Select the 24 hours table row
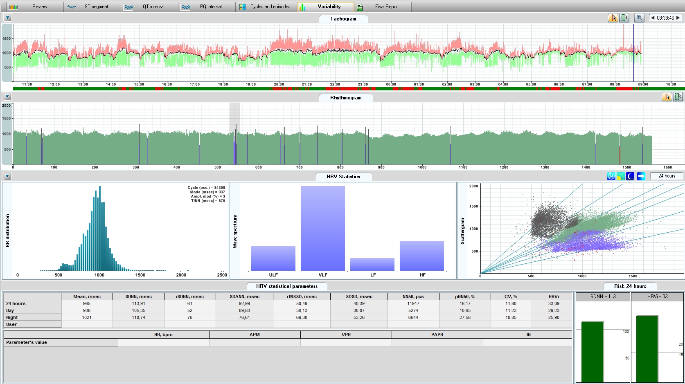 tap(288, 303)
